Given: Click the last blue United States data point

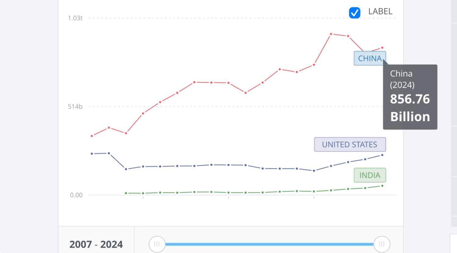Looking at the screenshot, I should (x=383, y=155).
